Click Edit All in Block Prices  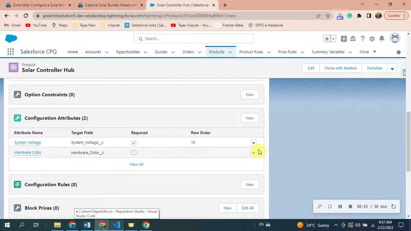pyautogui.click(x=248, y=208)
